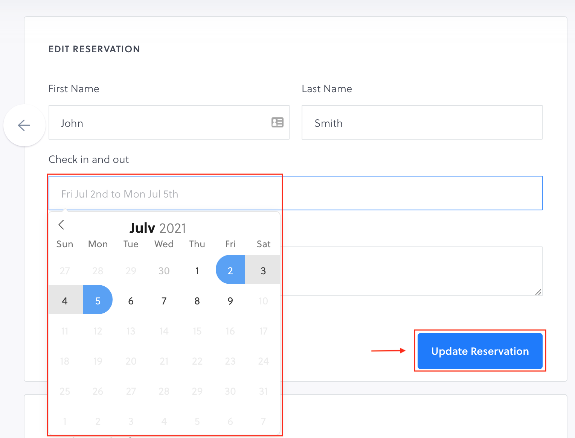Edit the First Name field
The width and height of the screenshot is (575, 438).
pyautogui.click(x=162, y=123)
